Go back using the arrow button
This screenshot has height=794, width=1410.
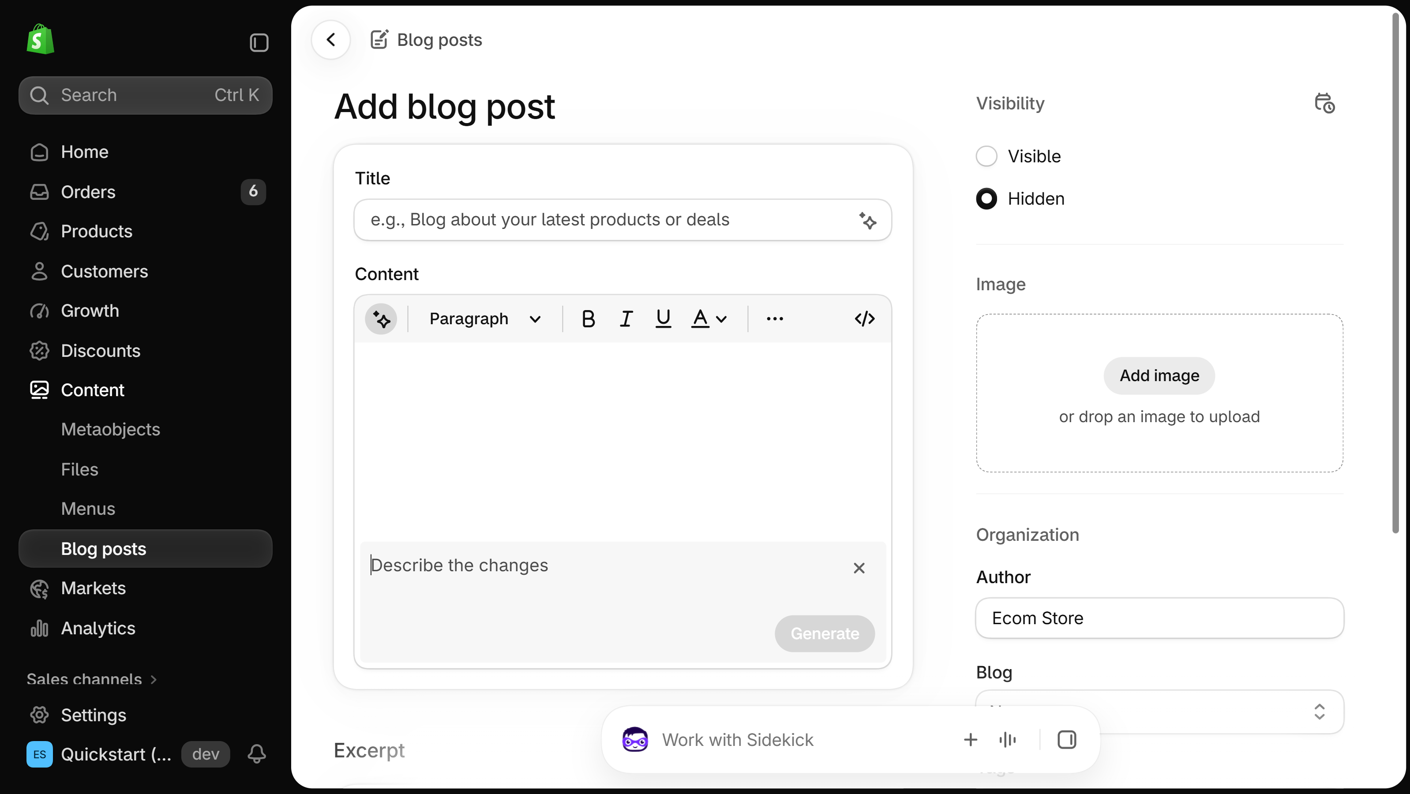click(x=330, y=39)
